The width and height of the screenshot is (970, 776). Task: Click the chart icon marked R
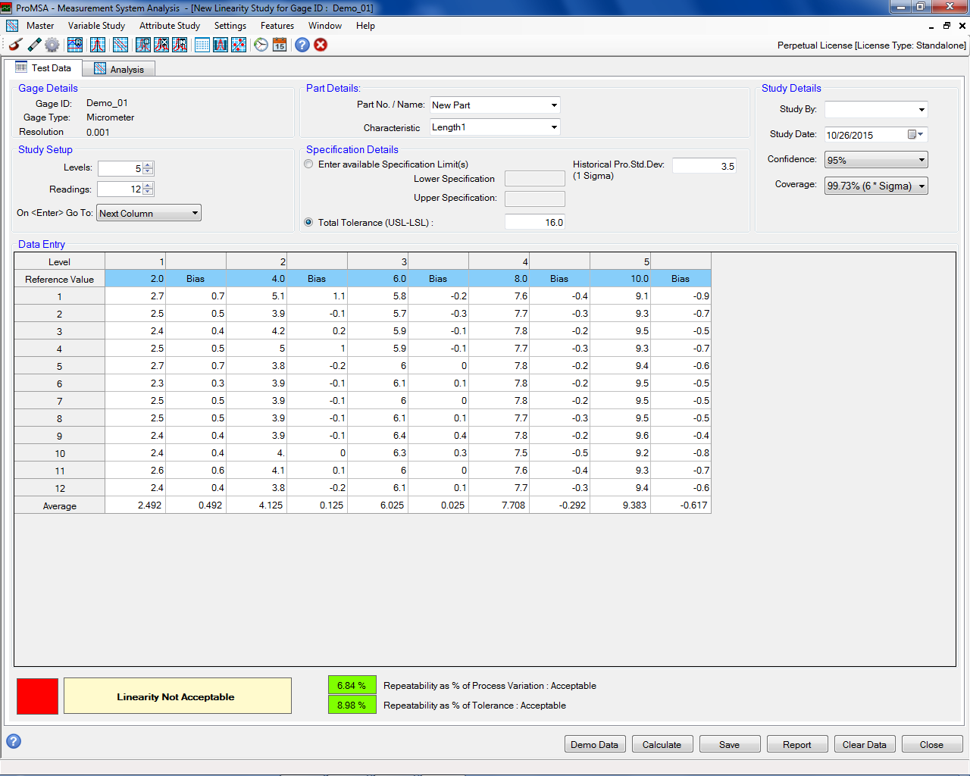75,45
